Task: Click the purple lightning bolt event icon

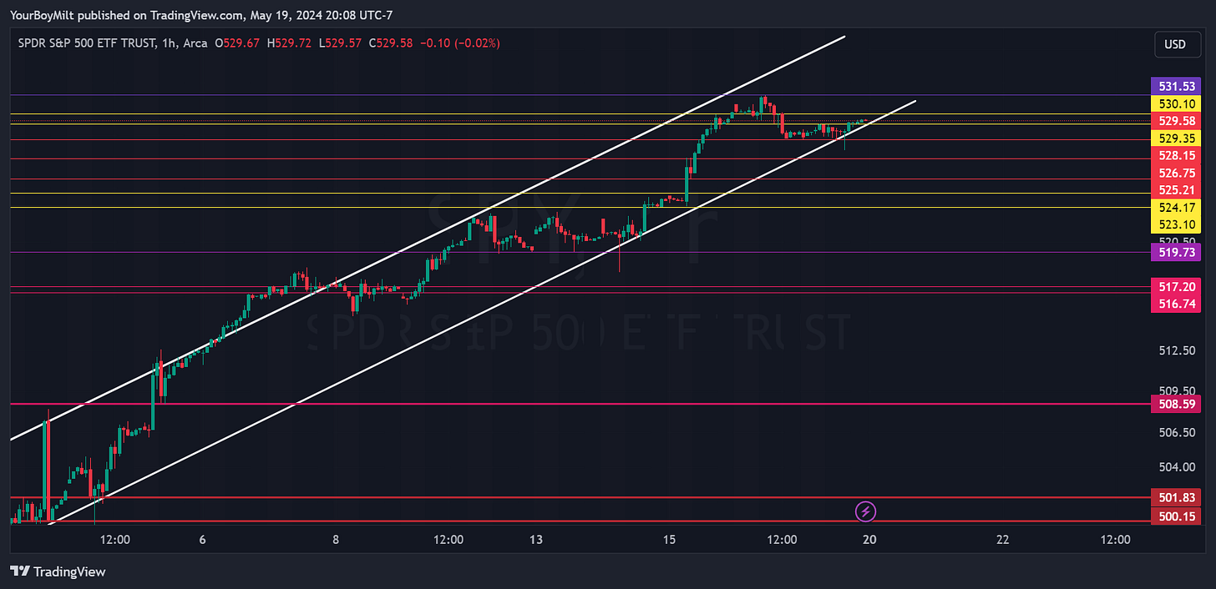Action: click(866, 510)
